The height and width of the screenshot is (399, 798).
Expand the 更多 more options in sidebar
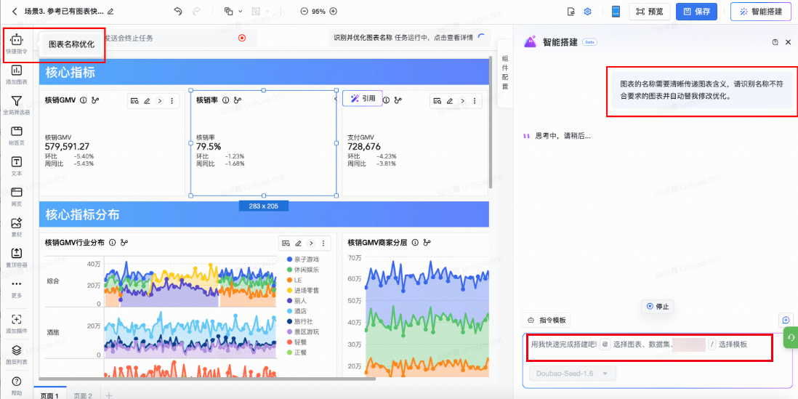(x=16, y=285)
